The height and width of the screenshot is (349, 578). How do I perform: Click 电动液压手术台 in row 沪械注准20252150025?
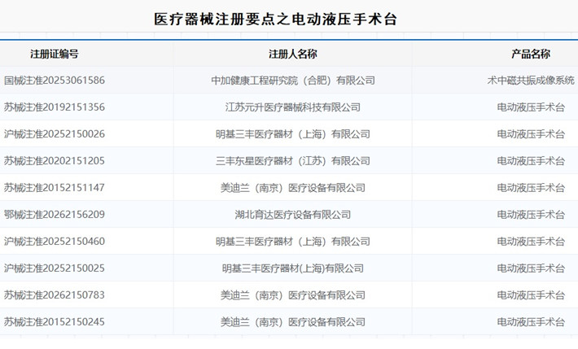(x=531, y=268)
